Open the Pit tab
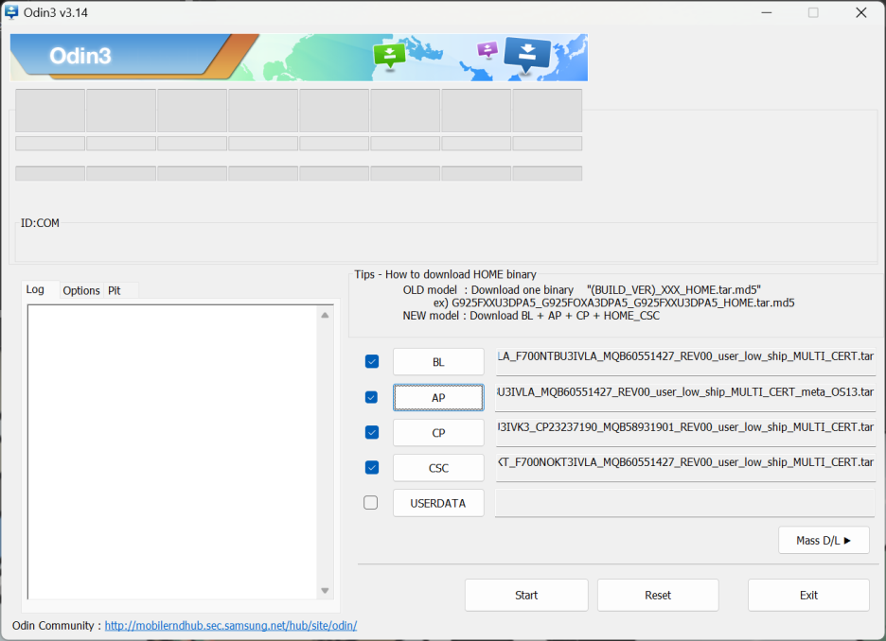This screenshot has width=886, height=641. [115, 290]
